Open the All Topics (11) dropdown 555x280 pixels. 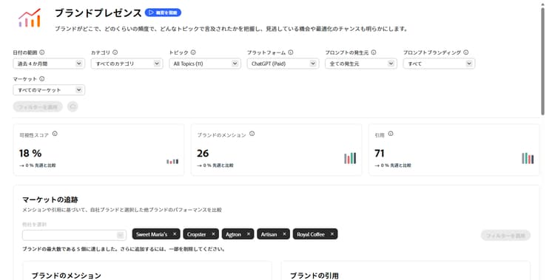point(205,64)
